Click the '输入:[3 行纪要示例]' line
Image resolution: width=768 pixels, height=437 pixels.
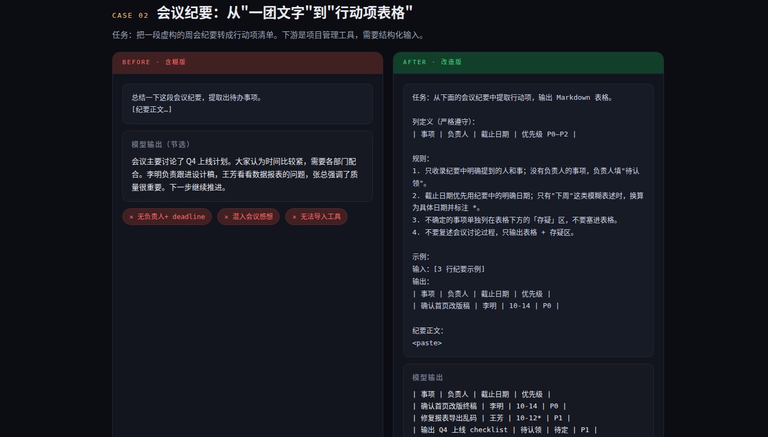448,269
